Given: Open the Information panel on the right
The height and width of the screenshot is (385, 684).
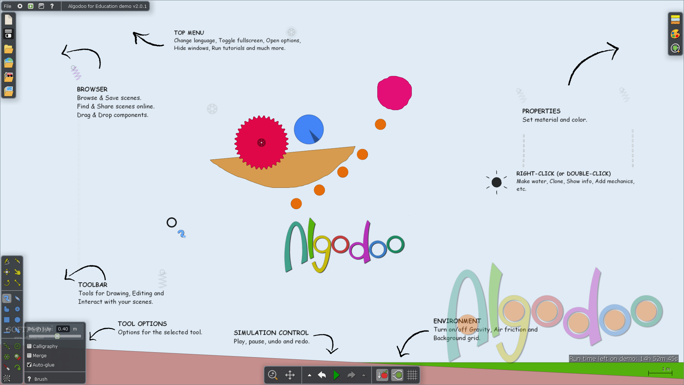Looking at the screenshot, I should point(675,48).
